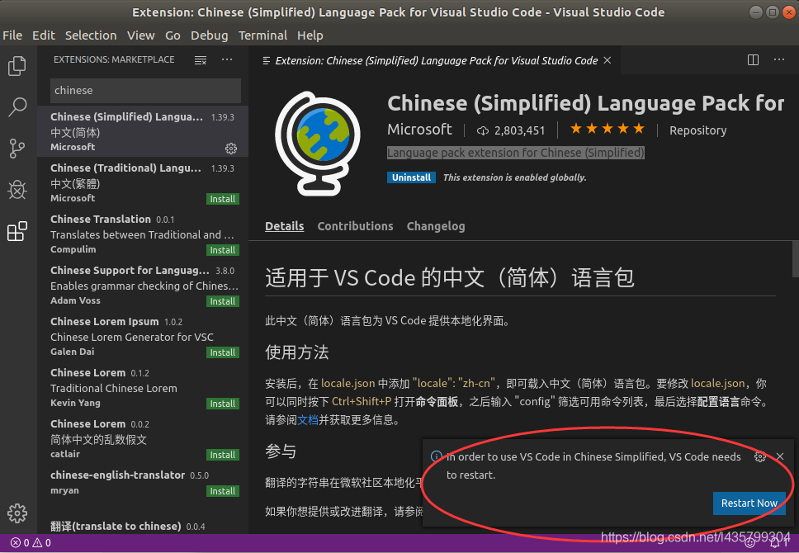Image resolution: width=799 pixels, height=553 pixels.
Task: Select 翻译(translate to chinese) extension row
Action: (143, 526)
